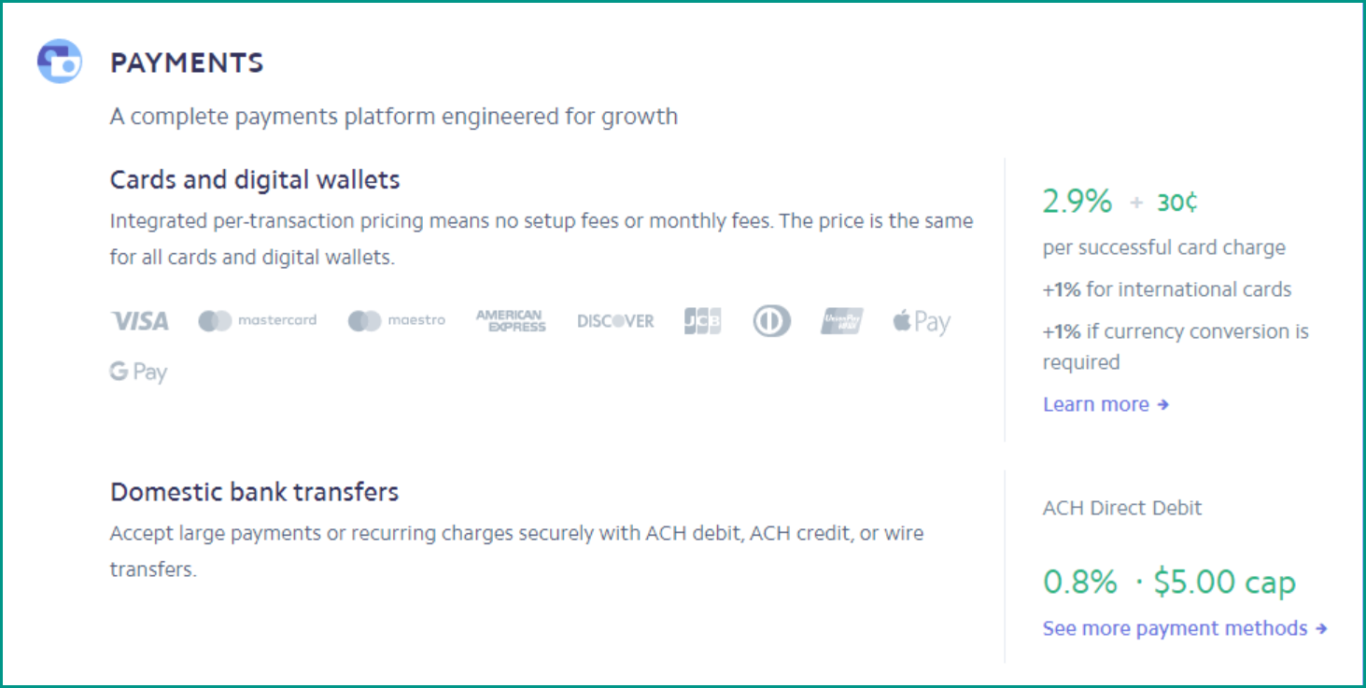The image size is (1366, 688).
Task: Click the JCB logo
Action: pyautogui.click(x=702, y=321)
